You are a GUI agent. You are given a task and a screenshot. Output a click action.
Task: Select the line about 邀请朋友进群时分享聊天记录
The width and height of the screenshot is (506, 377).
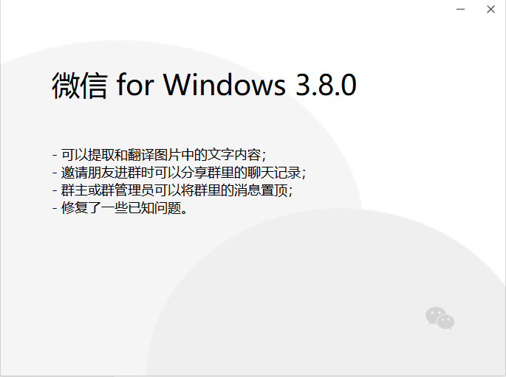[x=179, y=173]
